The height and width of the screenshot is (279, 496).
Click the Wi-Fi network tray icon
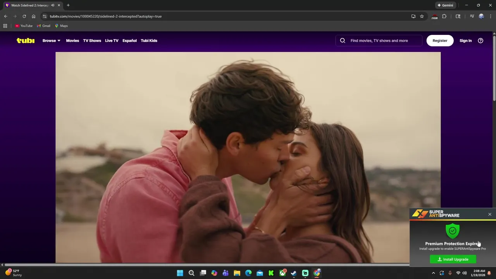458,273
